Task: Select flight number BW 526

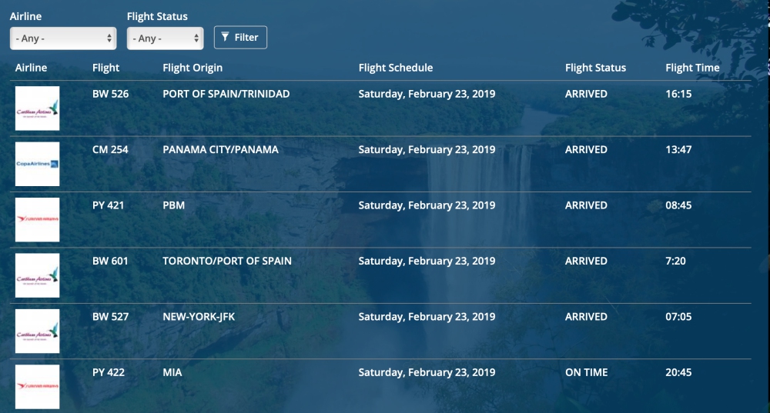Action: [110, 94]
